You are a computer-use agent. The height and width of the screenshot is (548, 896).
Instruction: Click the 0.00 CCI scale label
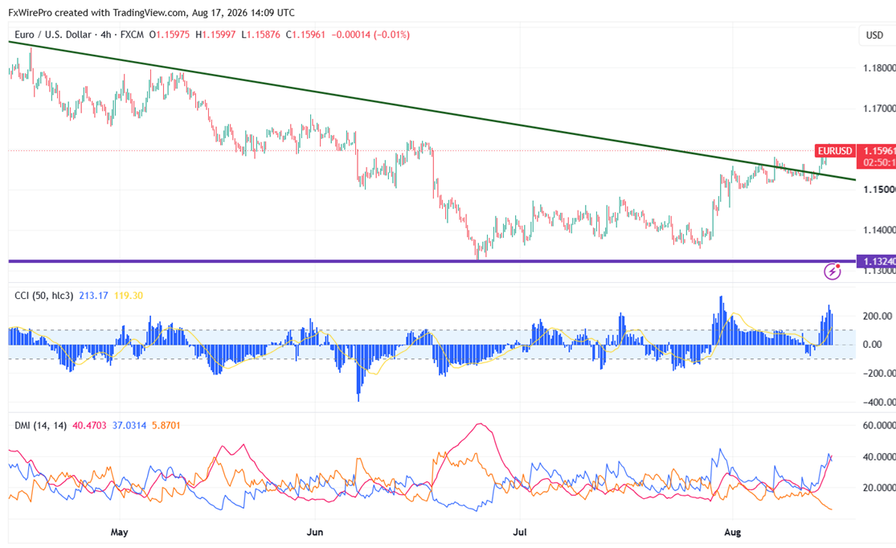click(873, 345)
